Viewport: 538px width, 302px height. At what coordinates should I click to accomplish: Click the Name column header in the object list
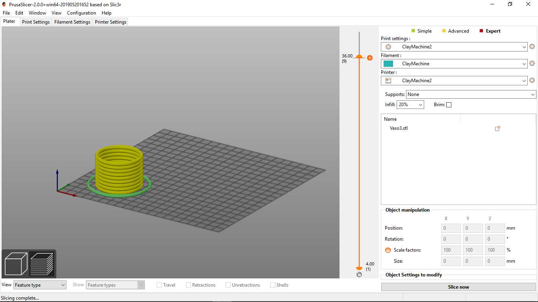click(x=421, y=119)
